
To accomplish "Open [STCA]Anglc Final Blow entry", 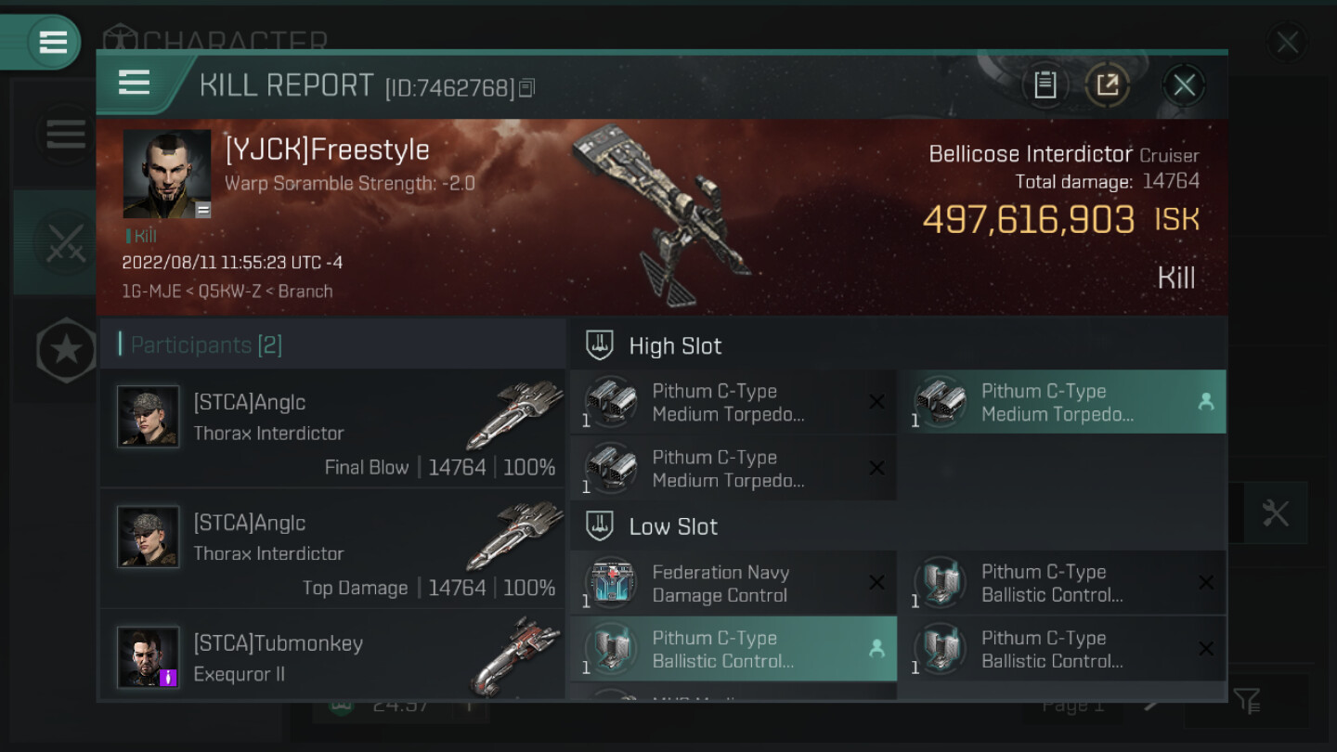I will (x=331, y=428).
